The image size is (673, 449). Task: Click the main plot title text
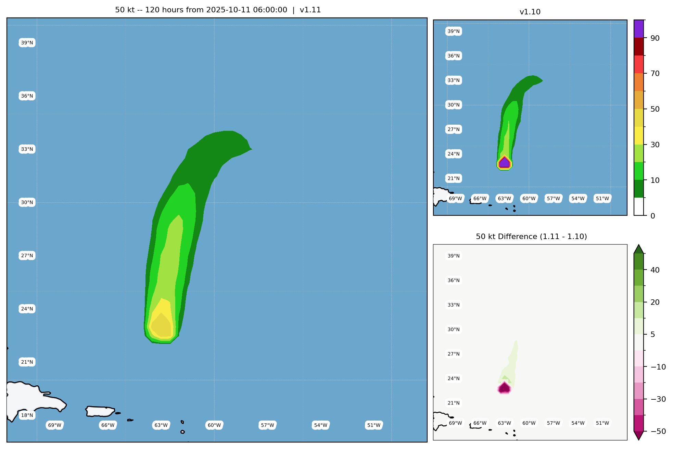(x=218, y=10)
